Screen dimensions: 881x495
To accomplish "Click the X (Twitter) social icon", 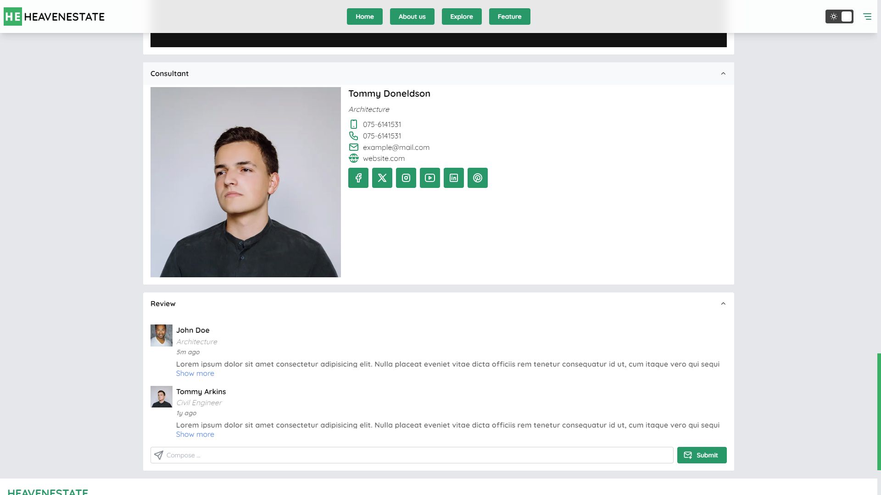I will pos(382,178).
